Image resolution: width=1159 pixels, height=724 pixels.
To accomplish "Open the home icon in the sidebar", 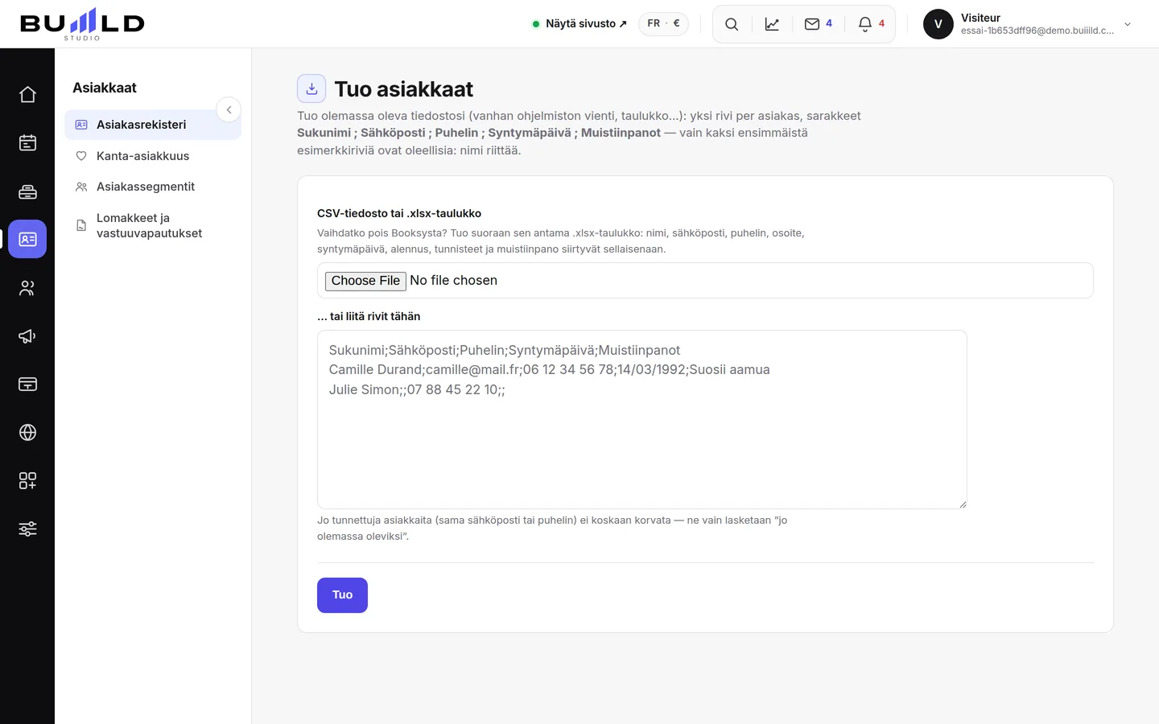I will pos(27,94).
